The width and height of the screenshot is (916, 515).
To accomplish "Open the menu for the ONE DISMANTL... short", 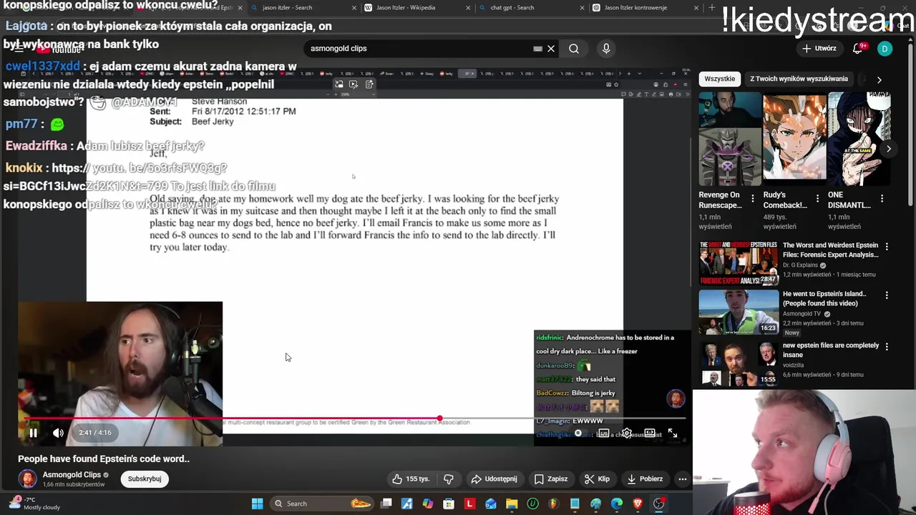I will tap(882, 198).
